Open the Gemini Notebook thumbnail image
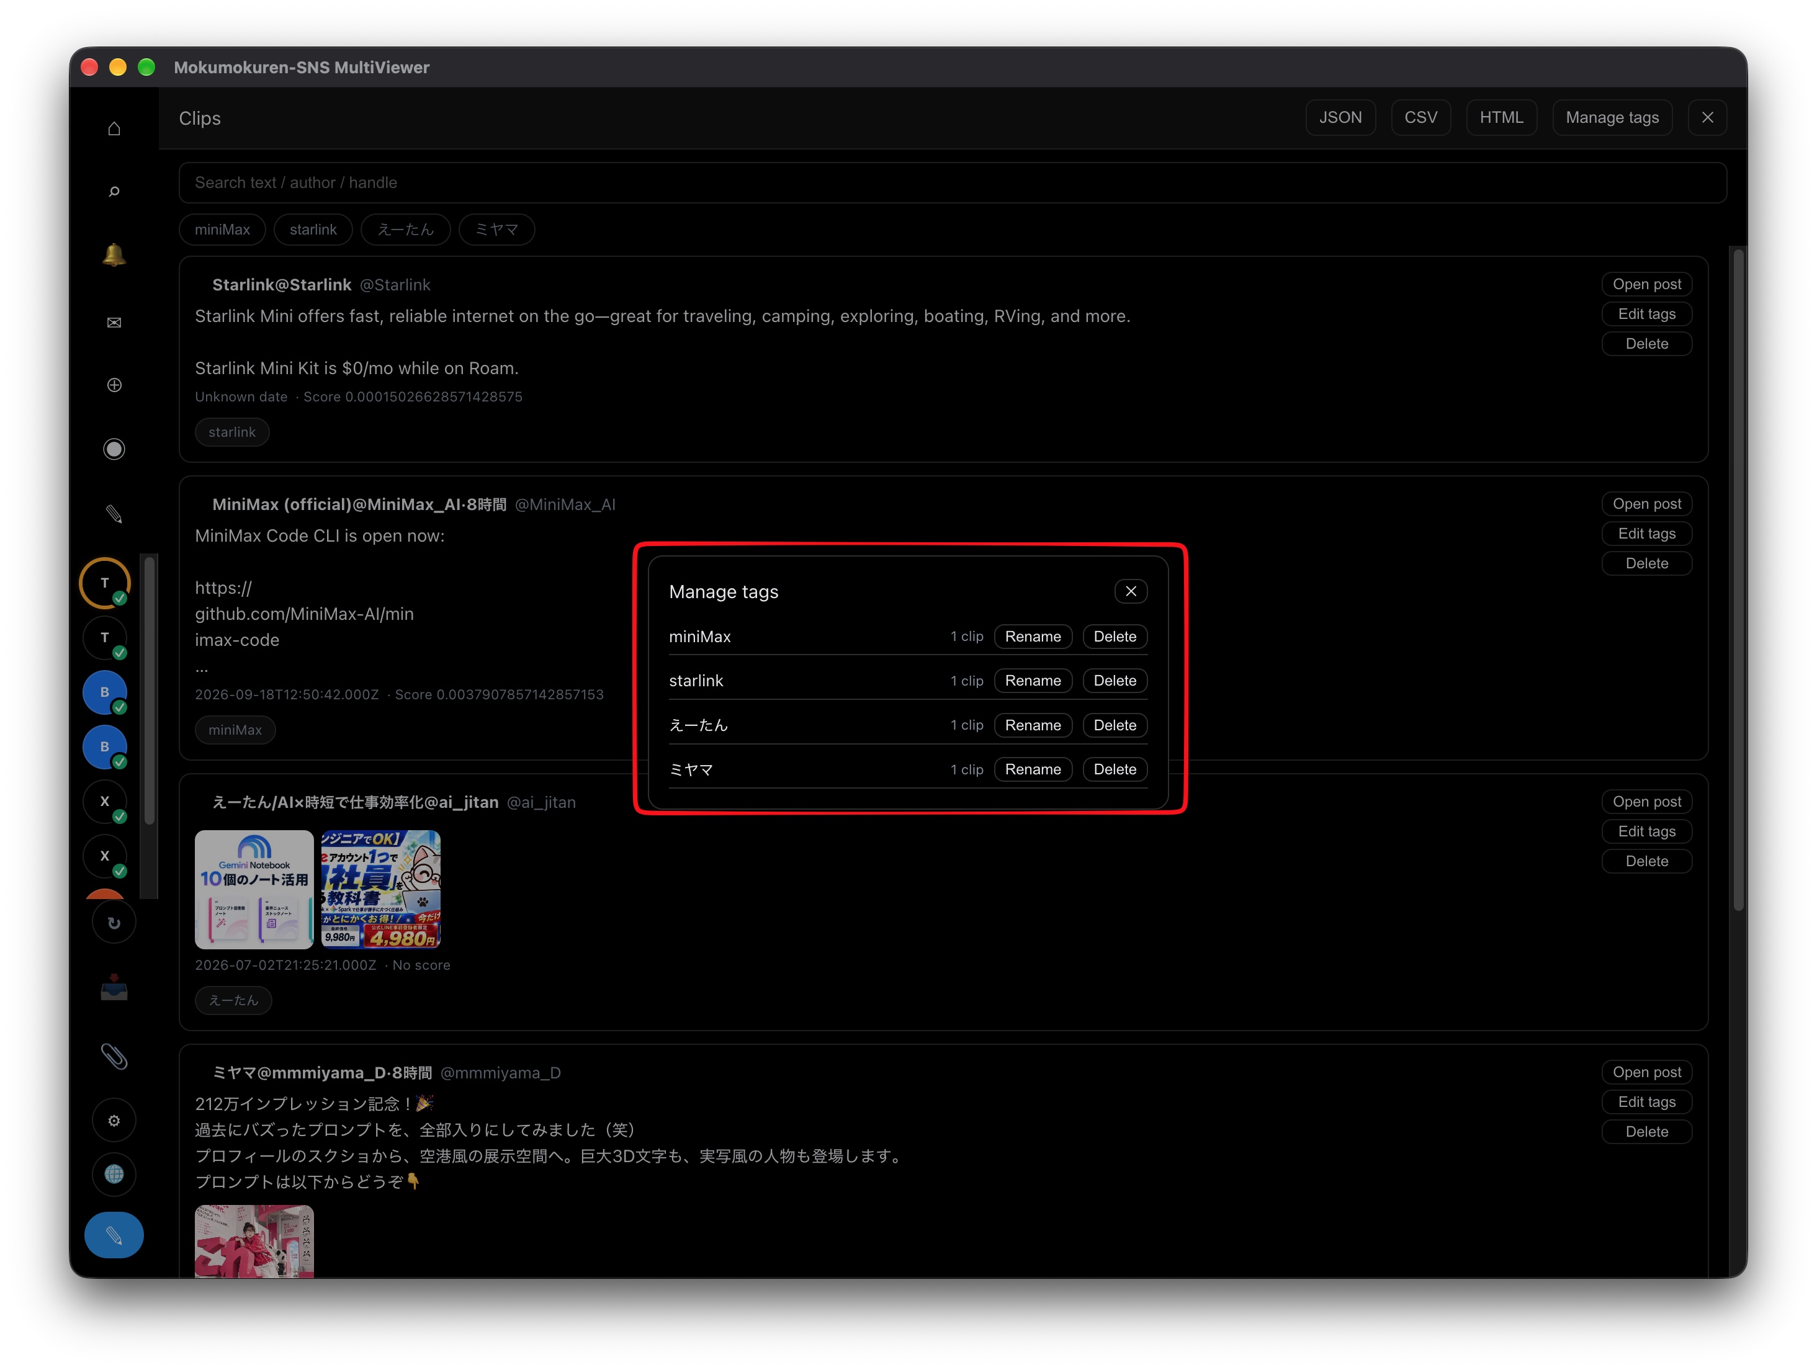 (254, 890)
